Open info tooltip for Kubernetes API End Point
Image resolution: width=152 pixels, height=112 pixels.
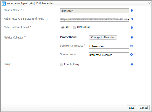click(x=132, y=19)
